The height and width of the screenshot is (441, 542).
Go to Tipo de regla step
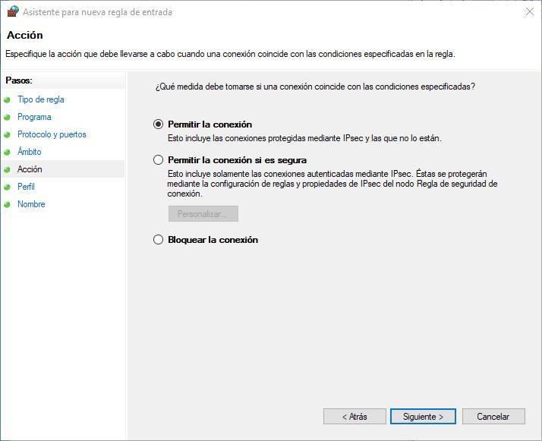pyautogui.click(x=41, y=99)
